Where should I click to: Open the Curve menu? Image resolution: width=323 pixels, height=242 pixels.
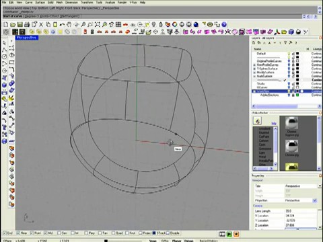click(x=28, y=3)
